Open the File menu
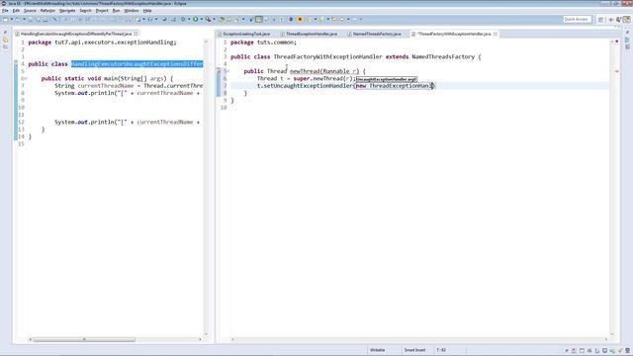 5,11
